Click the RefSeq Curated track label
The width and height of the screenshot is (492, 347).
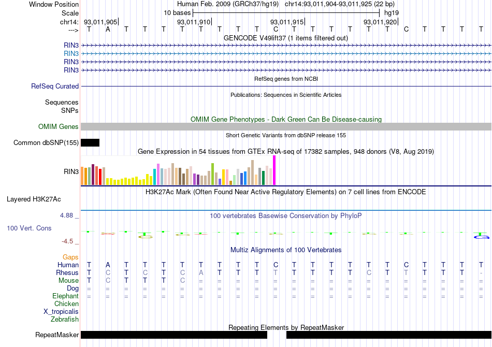(54, 86)
